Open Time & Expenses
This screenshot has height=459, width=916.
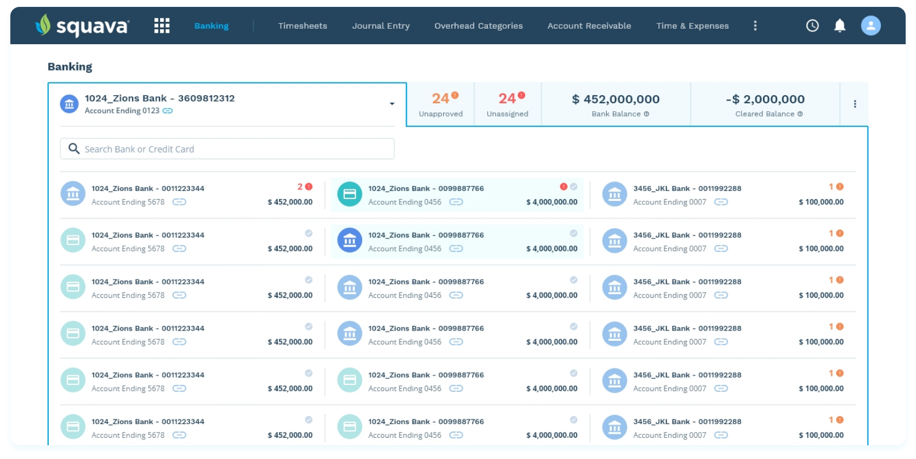[693, 26]
